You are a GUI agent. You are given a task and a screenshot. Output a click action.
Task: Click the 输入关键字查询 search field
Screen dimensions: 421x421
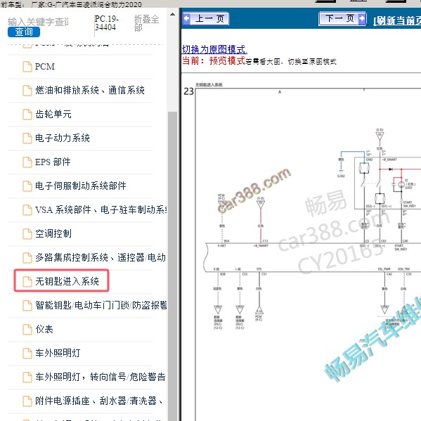[x=38, y=22]
